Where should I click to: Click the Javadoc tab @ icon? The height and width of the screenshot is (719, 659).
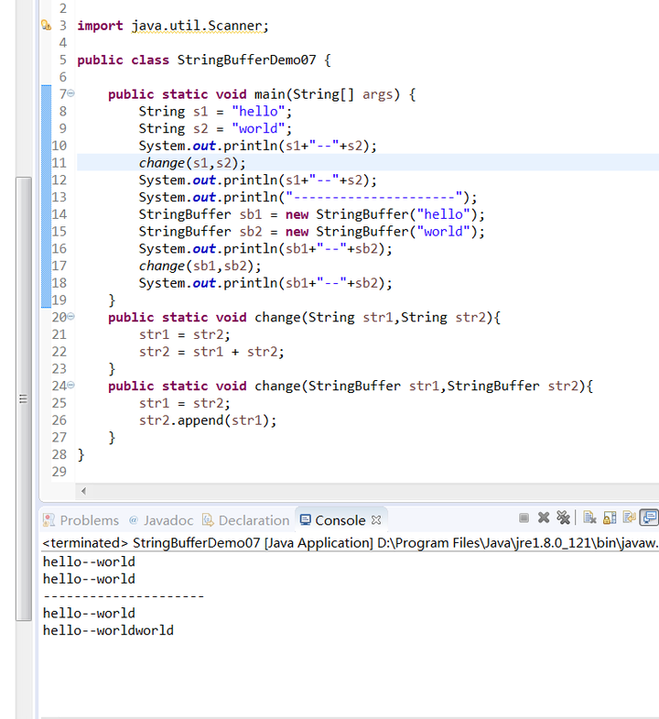pos(134,520)
